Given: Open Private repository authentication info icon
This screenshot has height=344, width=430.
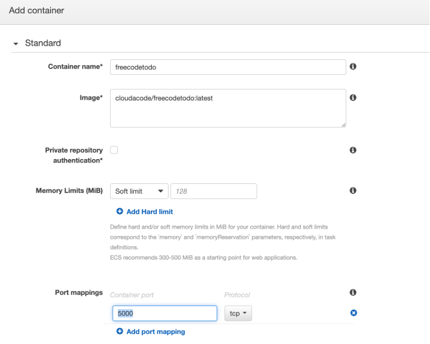Looking at the screenshot, I should click(x=353, y=150).
